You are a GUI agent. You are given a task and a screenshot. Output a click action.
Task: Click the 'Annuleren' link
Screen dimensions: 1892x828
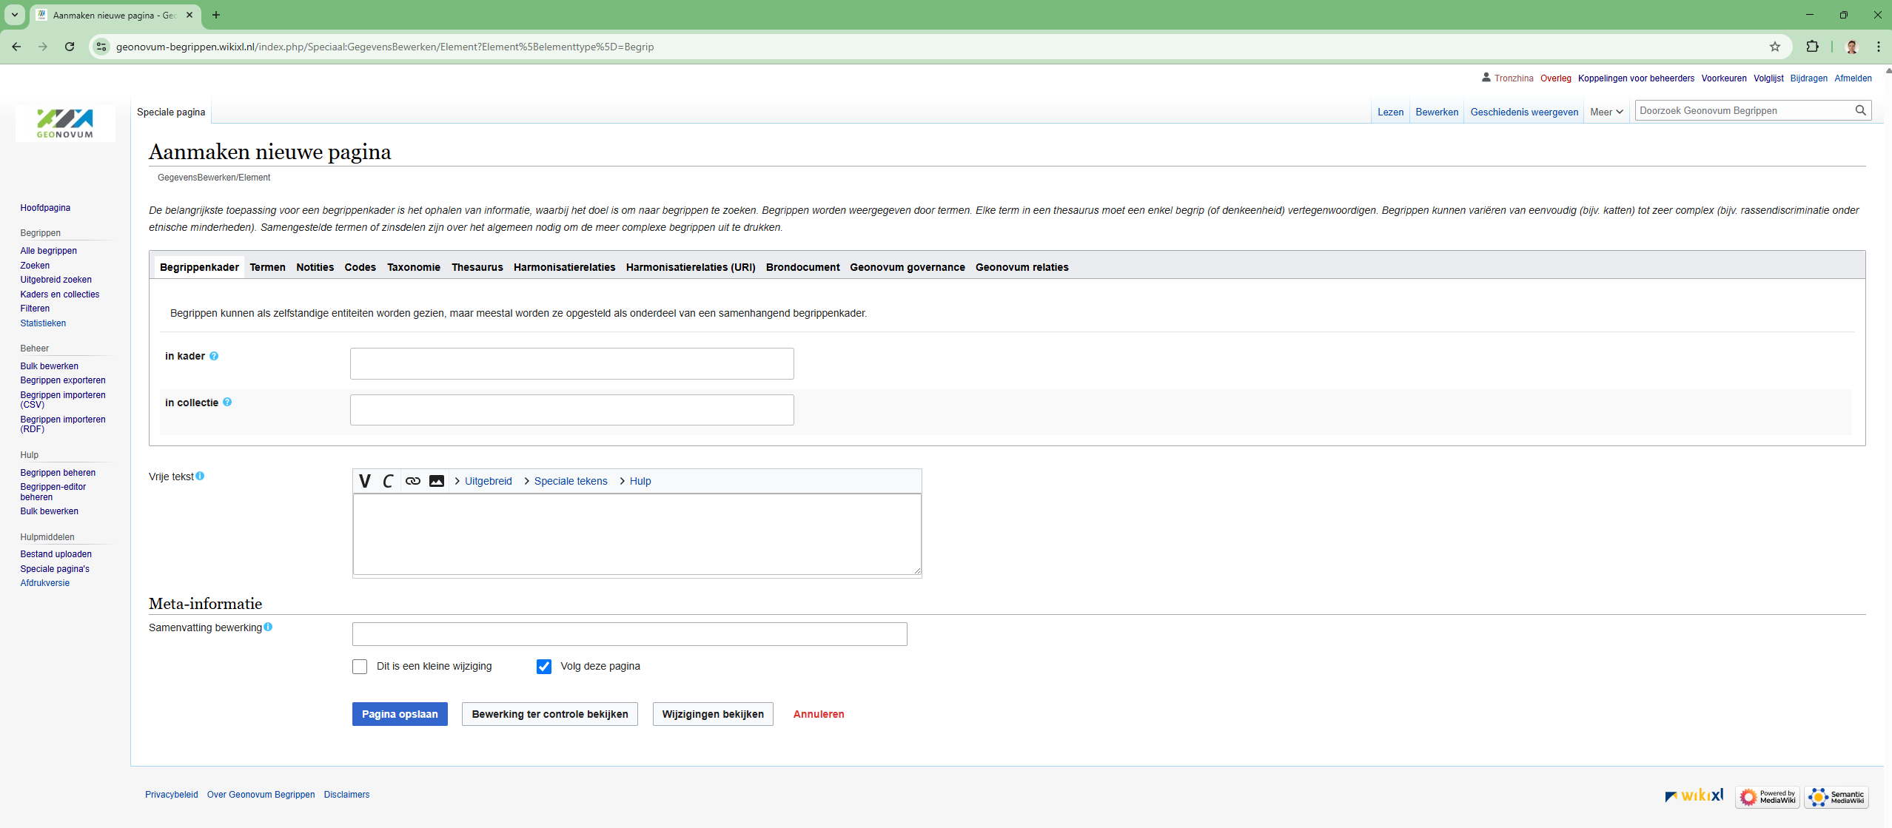click(818, 714)
